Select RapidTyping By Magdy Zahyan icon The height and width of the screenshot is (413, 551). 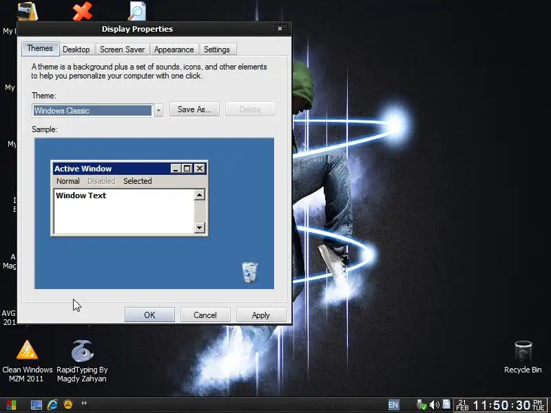pyautogui.click(x=82, y=362)
